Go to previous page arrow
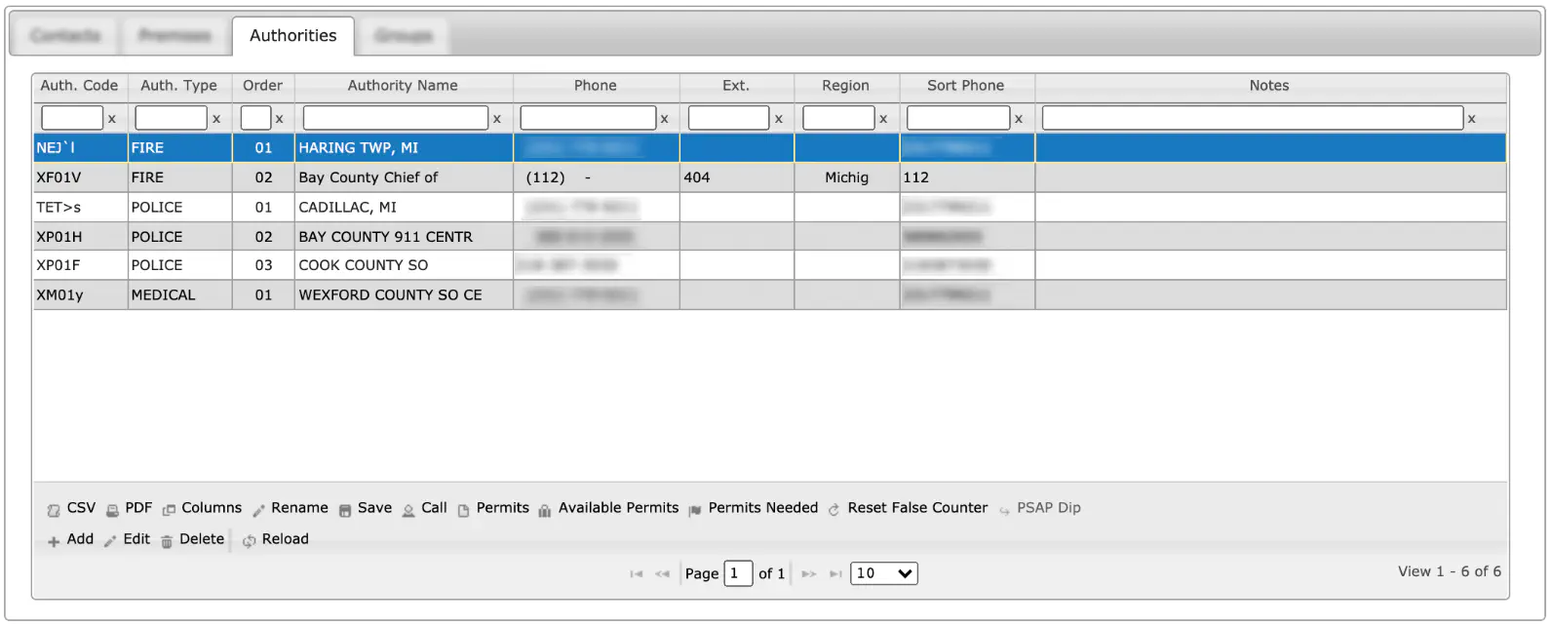Viewport: 1552px width, 626px height. click(x=662, y=574)
